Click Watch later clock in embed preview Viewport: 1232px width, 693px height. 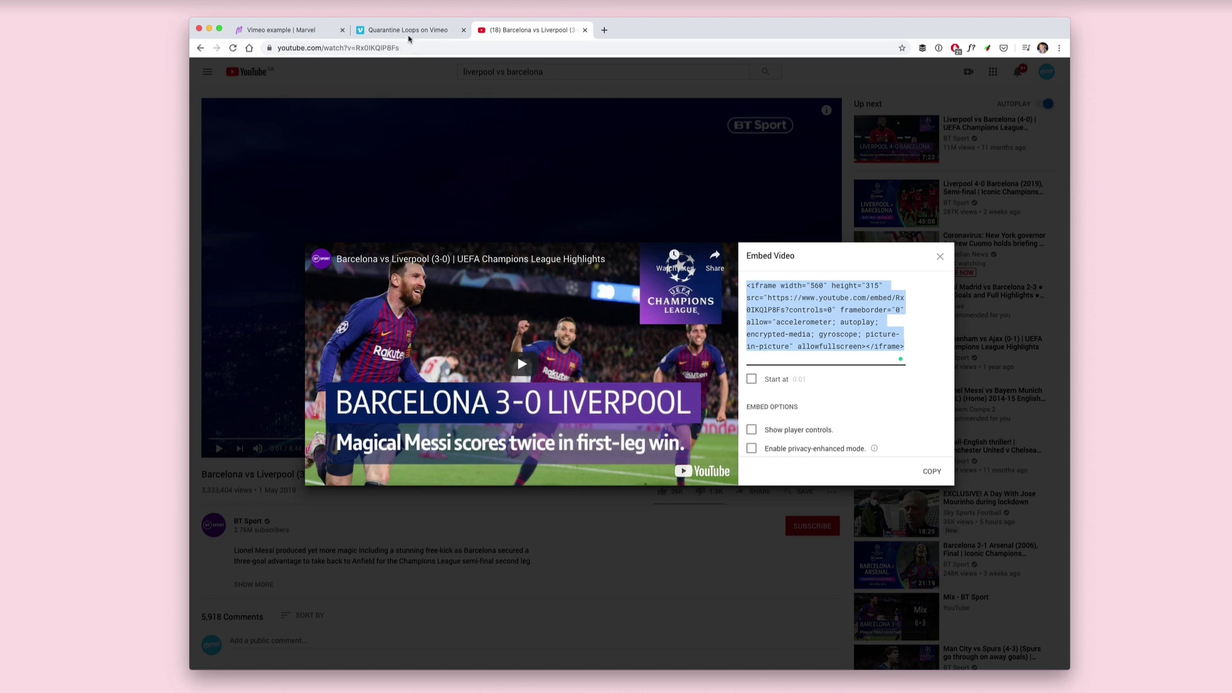coord(674,261)
